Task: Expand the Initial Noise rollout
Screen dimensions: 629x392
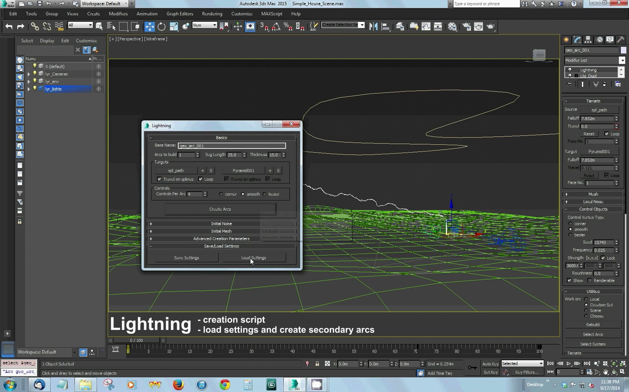Action: point(221,224)
